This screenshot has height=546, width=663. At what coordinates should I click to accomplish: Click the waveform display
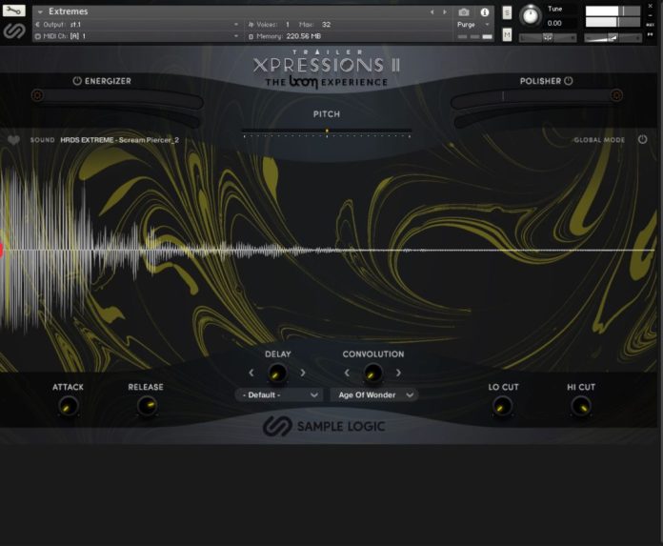click(330, 251)
